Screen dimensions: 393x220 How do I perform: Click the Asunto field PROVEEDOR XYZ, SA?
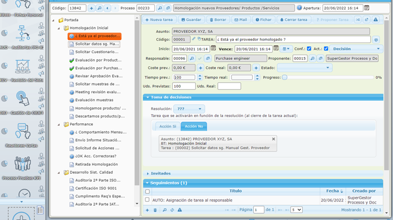click(271, 32)
